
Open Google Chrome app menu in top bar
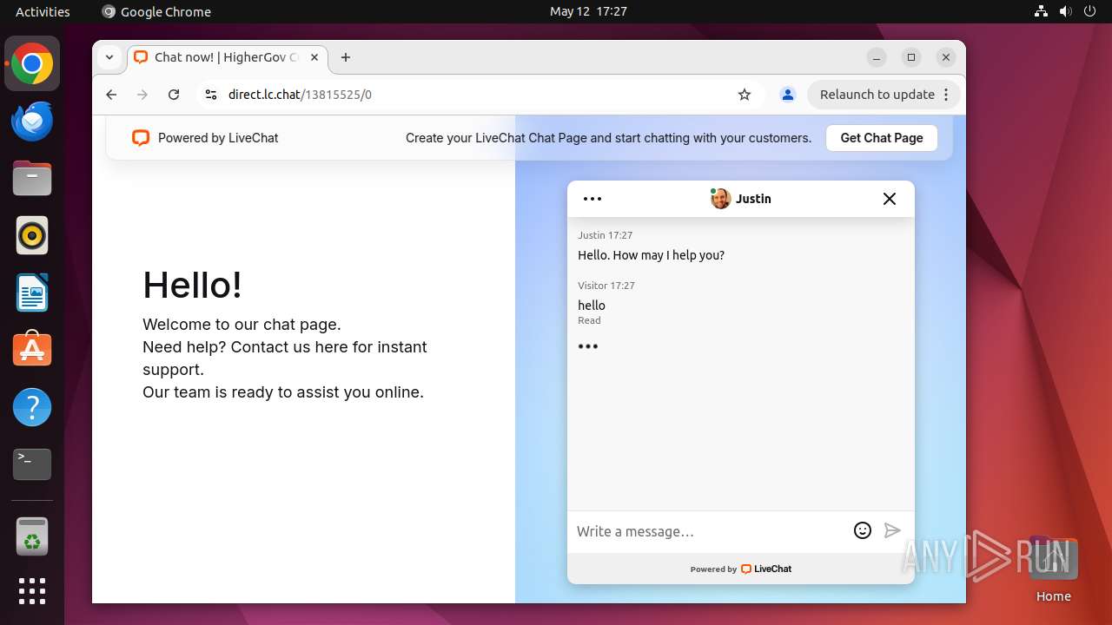click(x=156, y=11)
